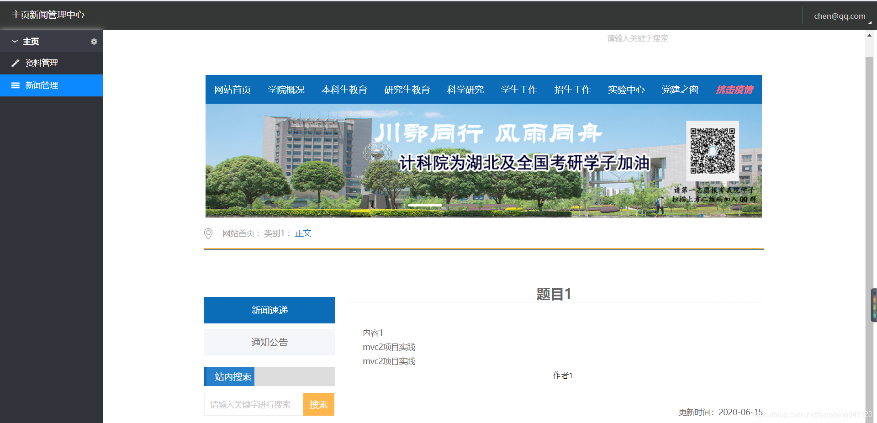
Task: Click the 请输入关键字进行搜索 input box
Action: pos(254,404)
